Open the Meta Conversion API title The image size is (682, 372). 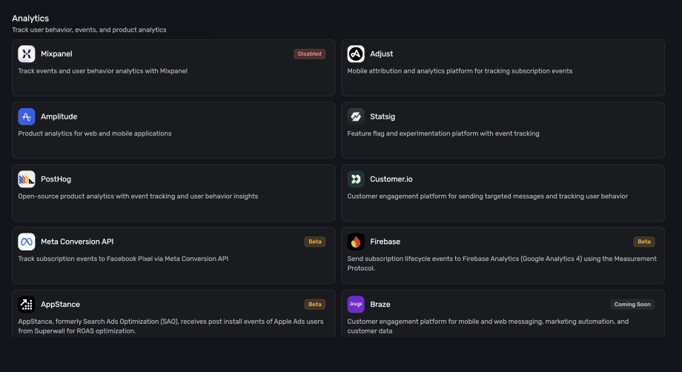click(x=77, y=242)
